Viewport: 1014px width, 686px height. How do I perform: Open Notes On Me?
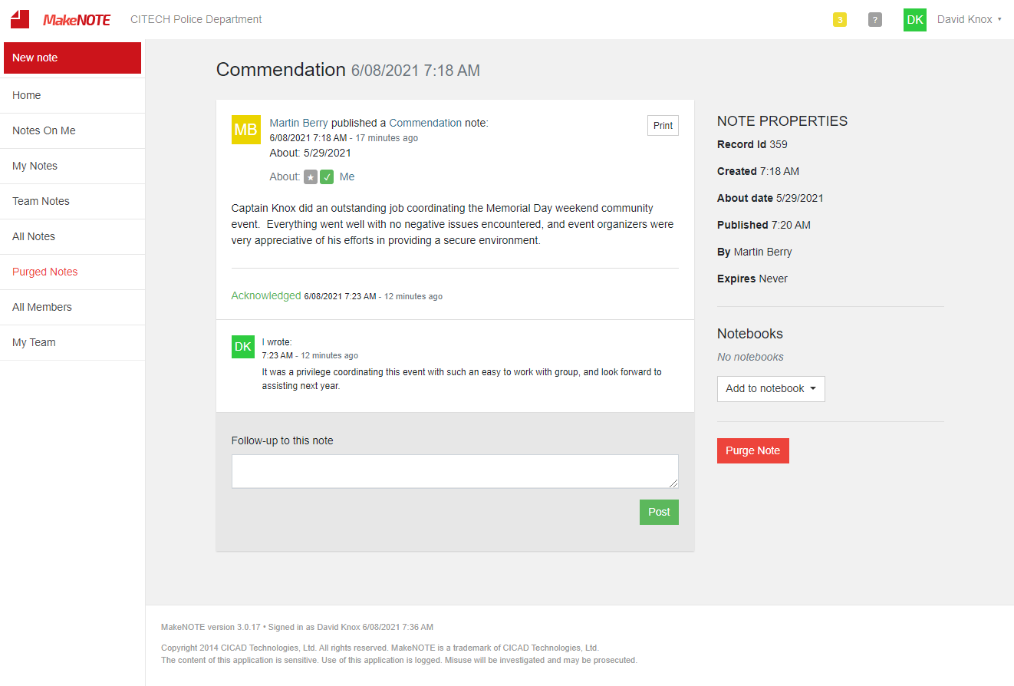pos(72,130)
